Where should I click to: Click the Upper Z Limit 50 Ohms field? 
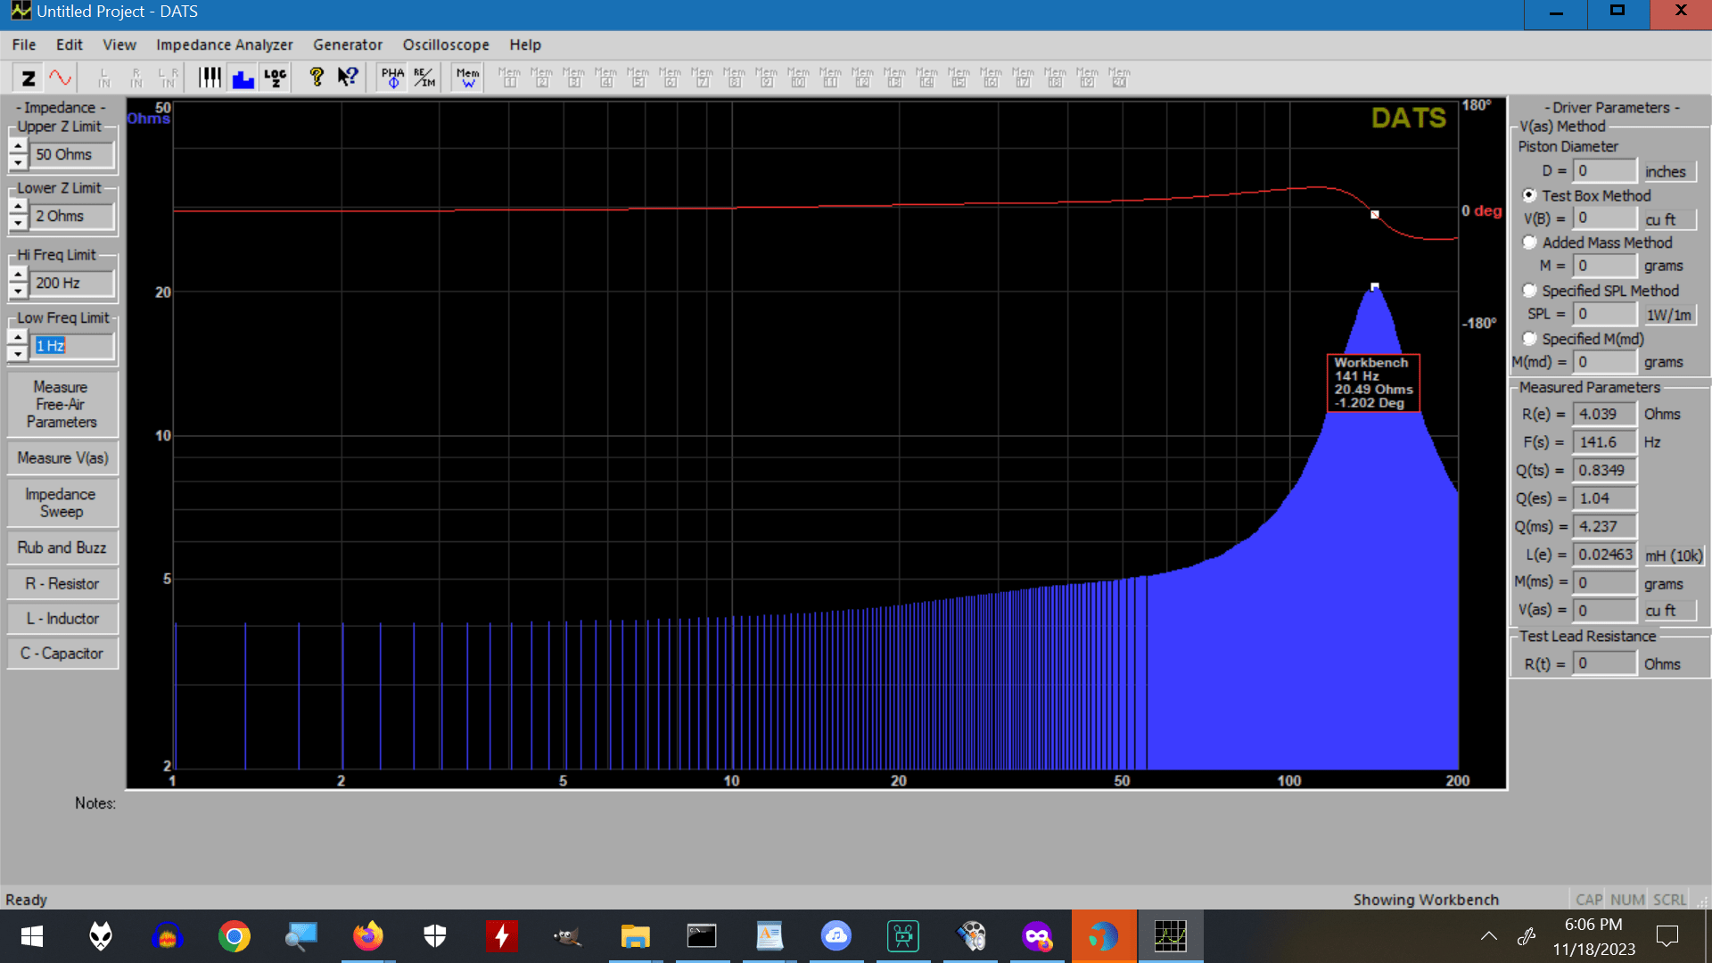pos(73,154)
